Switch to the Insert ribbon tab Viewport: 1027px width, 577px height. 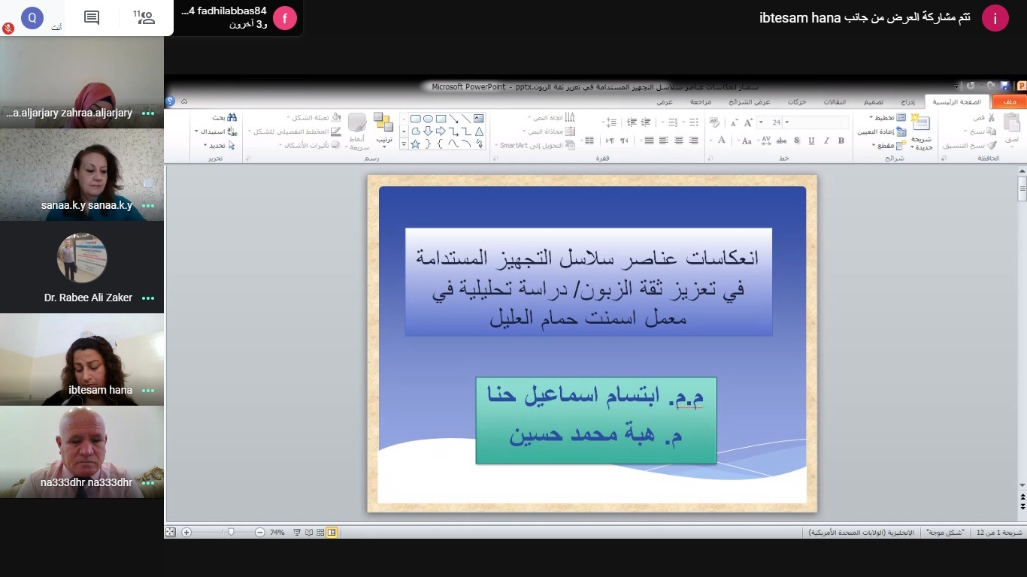[x=908, y=102]
